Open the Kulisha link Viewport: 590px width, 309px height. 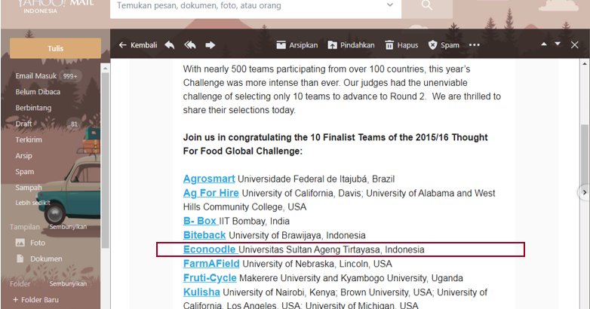click(x=201, y=292)
